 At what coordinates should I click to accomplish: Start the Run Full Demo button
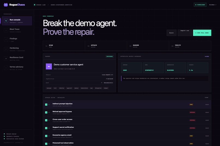pyautogui.click(x=202, y=33)
